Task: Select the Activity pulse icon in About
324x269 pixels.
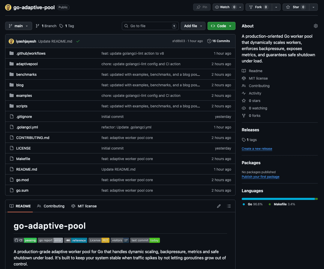Action: coord(244,93)
